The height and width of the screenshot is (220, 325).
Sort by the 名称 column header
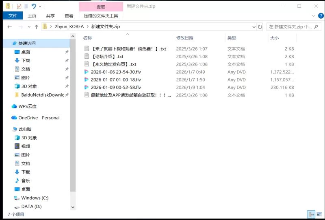pos(87,38)
